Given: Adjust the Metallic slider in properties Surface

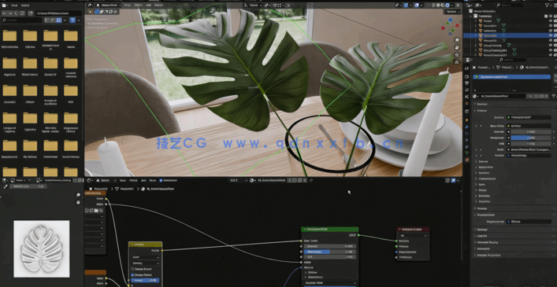Looking at the screenshot, I should 531,131.
